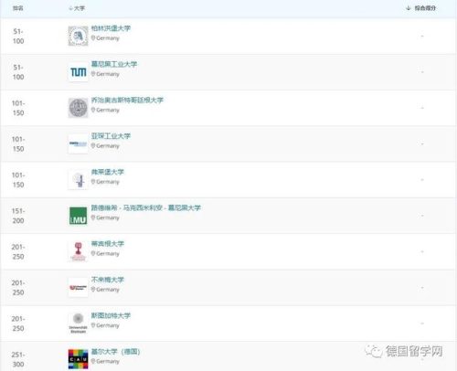The width and height of the screenshot is (457, 371).
Task: Click the RWTH Aachen logo
Action: coord(78,143)
